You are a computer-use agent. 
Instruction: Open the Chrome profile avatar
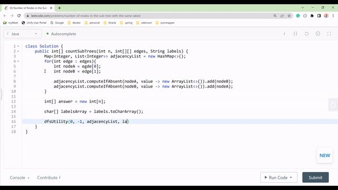click(x=326, y=16)
